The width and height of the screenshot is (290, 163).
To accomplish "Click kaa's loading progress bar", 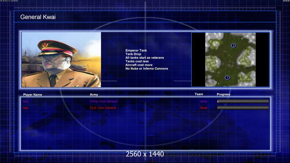I will click(x=243, y=101).
